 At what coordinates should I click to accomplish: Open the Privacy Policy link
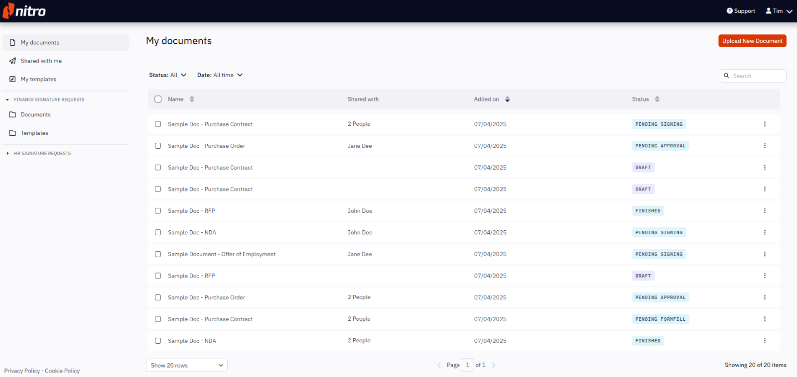pyautogui.click(x=22, y=371)
